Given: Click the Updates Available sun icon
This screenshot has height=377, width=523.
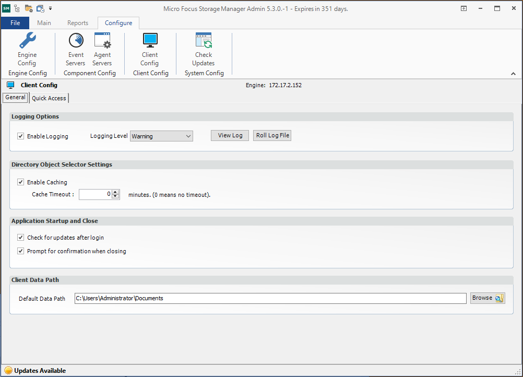Looking at the screenshot, I should pos(8,370).
